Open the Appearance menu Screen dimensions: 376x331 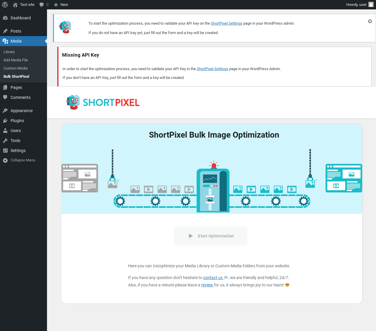(23, 111)
